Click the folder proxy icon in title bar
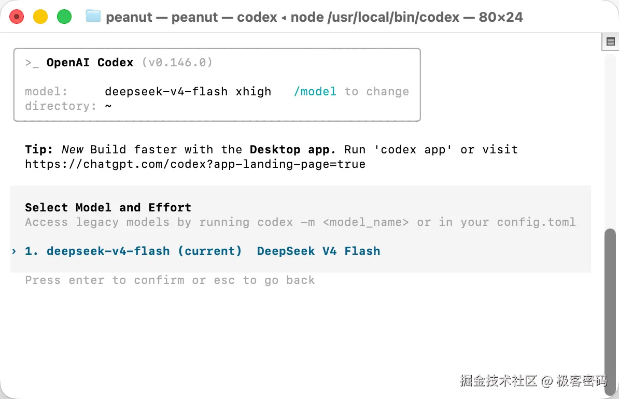Image resolution: width=619 pixels, height=399 pixels. pos(93,16)
